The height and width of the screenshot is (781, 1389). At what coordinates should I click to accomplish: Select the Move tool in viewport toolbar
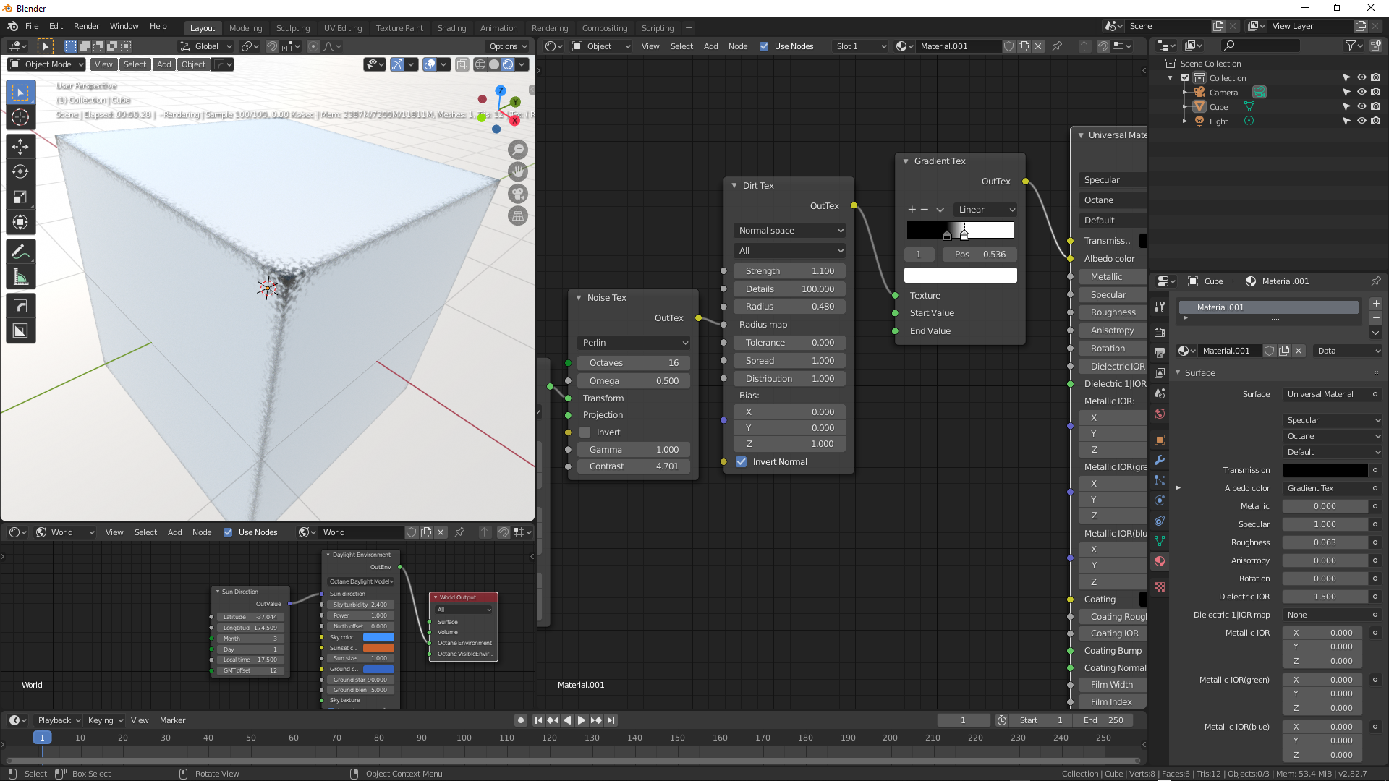coord(20,147)
